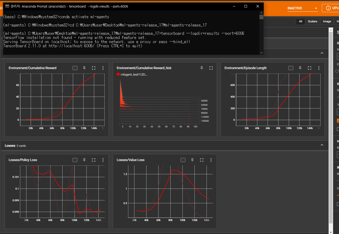
Task: Open three-dot menu of Episode Length card
Action: [x=319, y=68]
